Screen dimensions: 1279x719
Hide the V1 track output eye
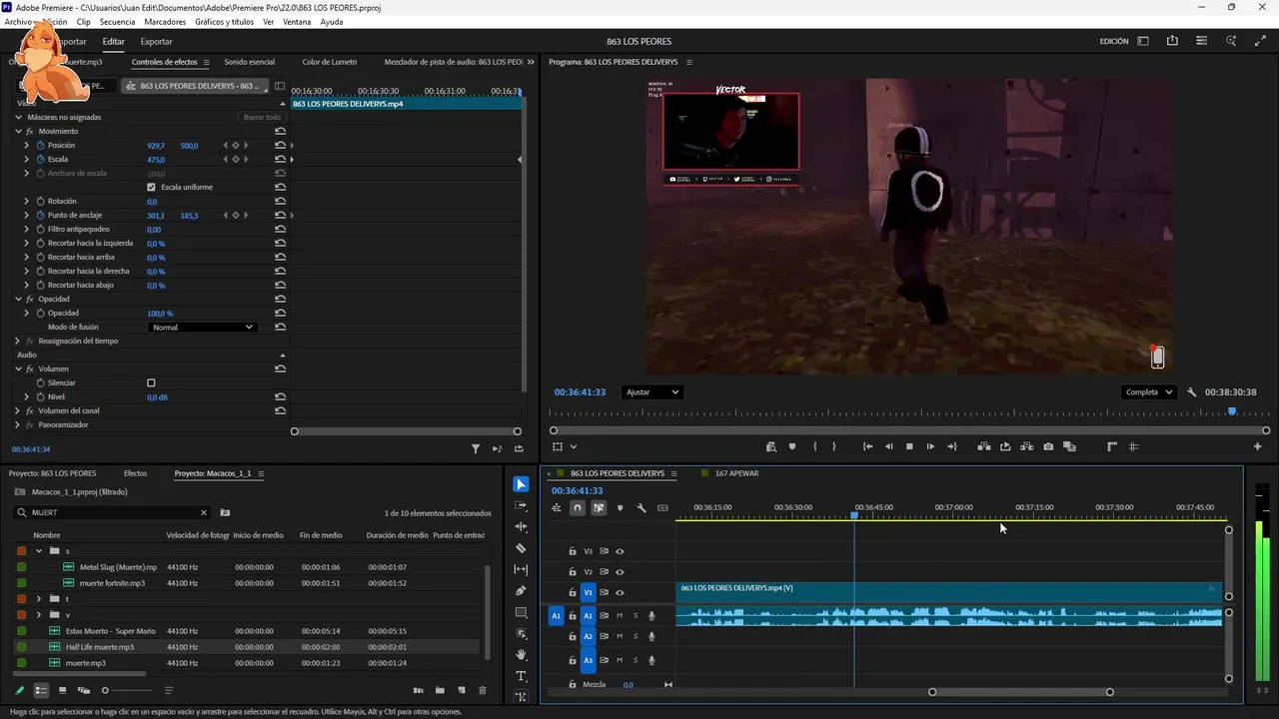(x=620, y=593)
